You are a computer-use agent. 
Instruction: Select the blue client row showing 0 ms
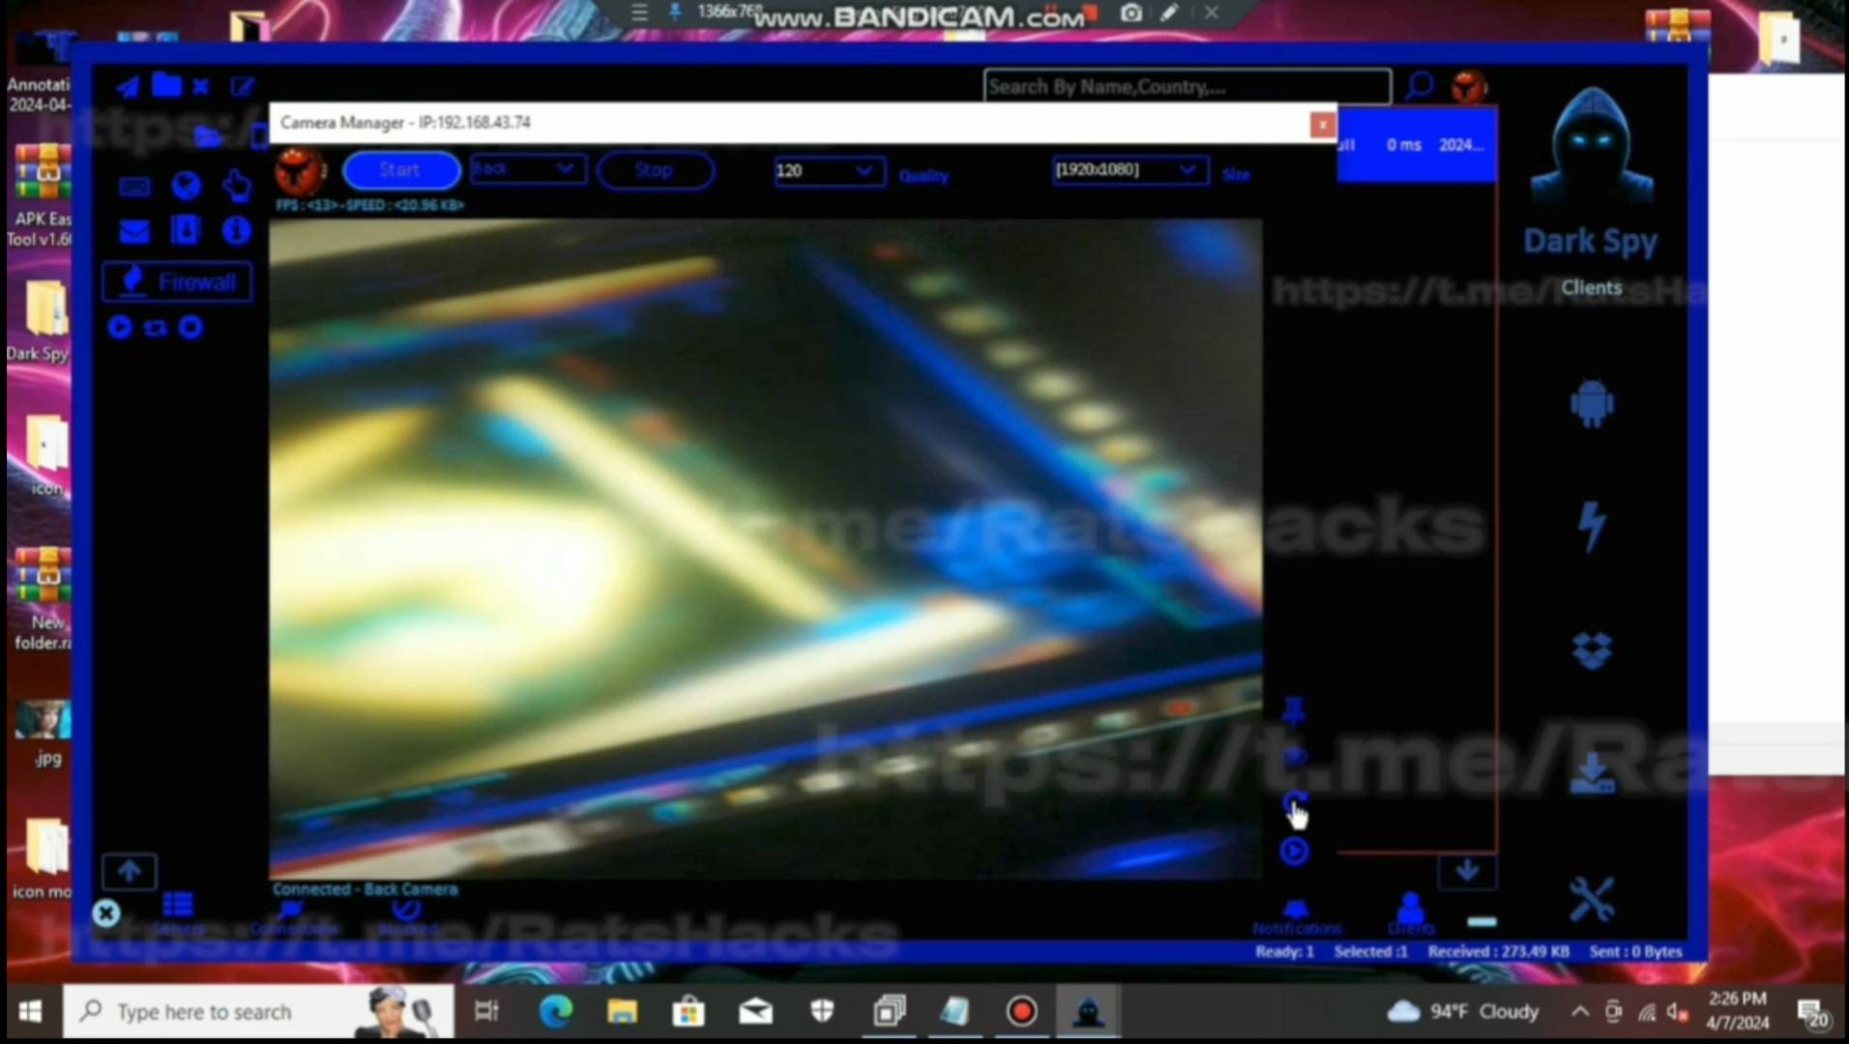(x=1418, y=145)
